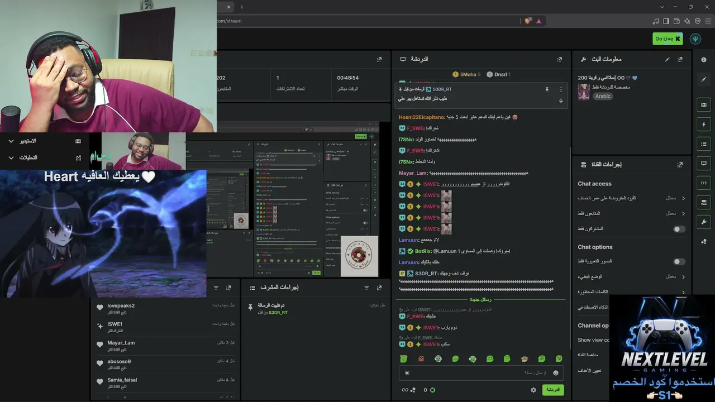This screenshot has height=402, width=715.
Task: Click the stream category thumbnail image
Action: coord(584,92)
